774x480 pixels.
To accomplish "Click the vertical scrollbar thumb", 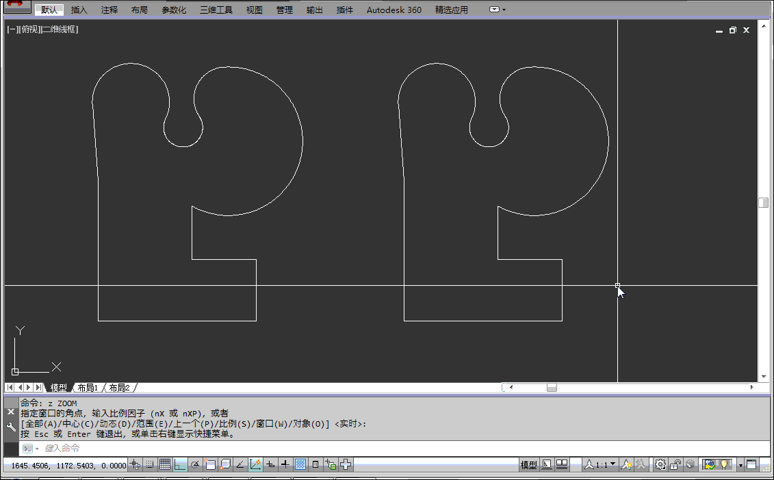I will coord(763,203).
